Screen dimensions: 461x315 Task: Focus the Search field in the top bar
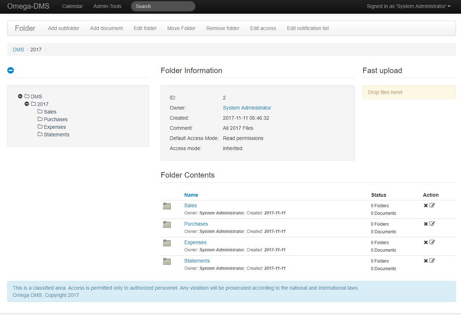[x=163, y=6]
